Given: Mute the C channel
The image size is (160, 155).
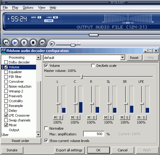Looking at the screenshot, I should (x=72, y=118).
